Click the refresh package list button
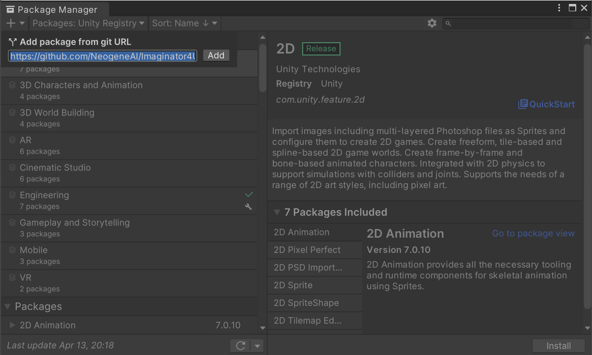592x355 pixels. [x=241, y=346]
